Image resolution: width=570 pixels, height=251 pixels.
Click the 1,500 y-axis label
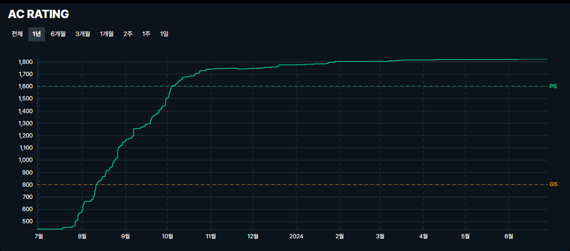pos(26,99)
